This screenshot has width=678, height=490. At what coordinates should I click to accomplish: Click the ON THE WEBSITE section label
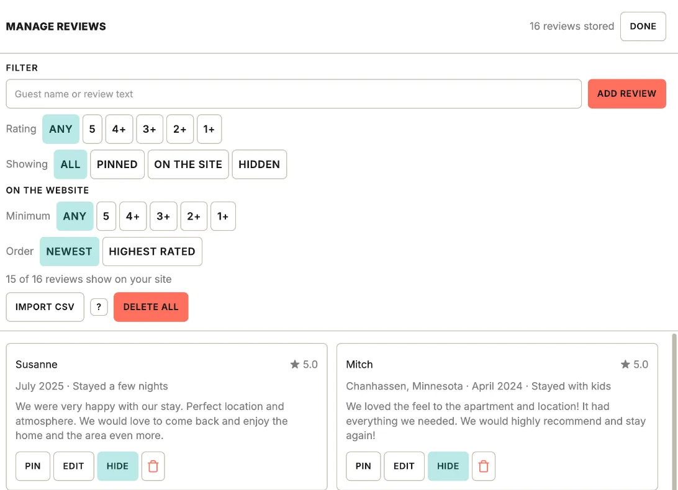[48, 190]
